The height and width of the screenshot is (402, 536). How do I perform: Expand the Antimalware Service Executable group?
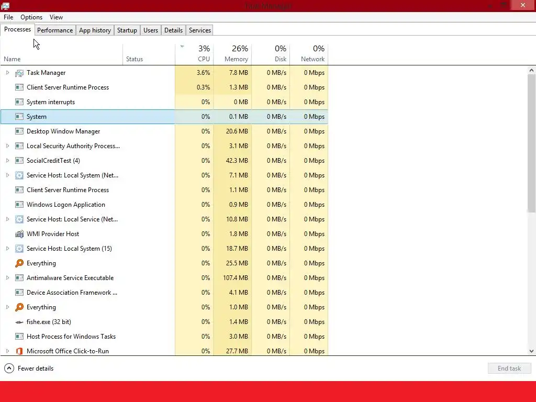coord(7,278)
